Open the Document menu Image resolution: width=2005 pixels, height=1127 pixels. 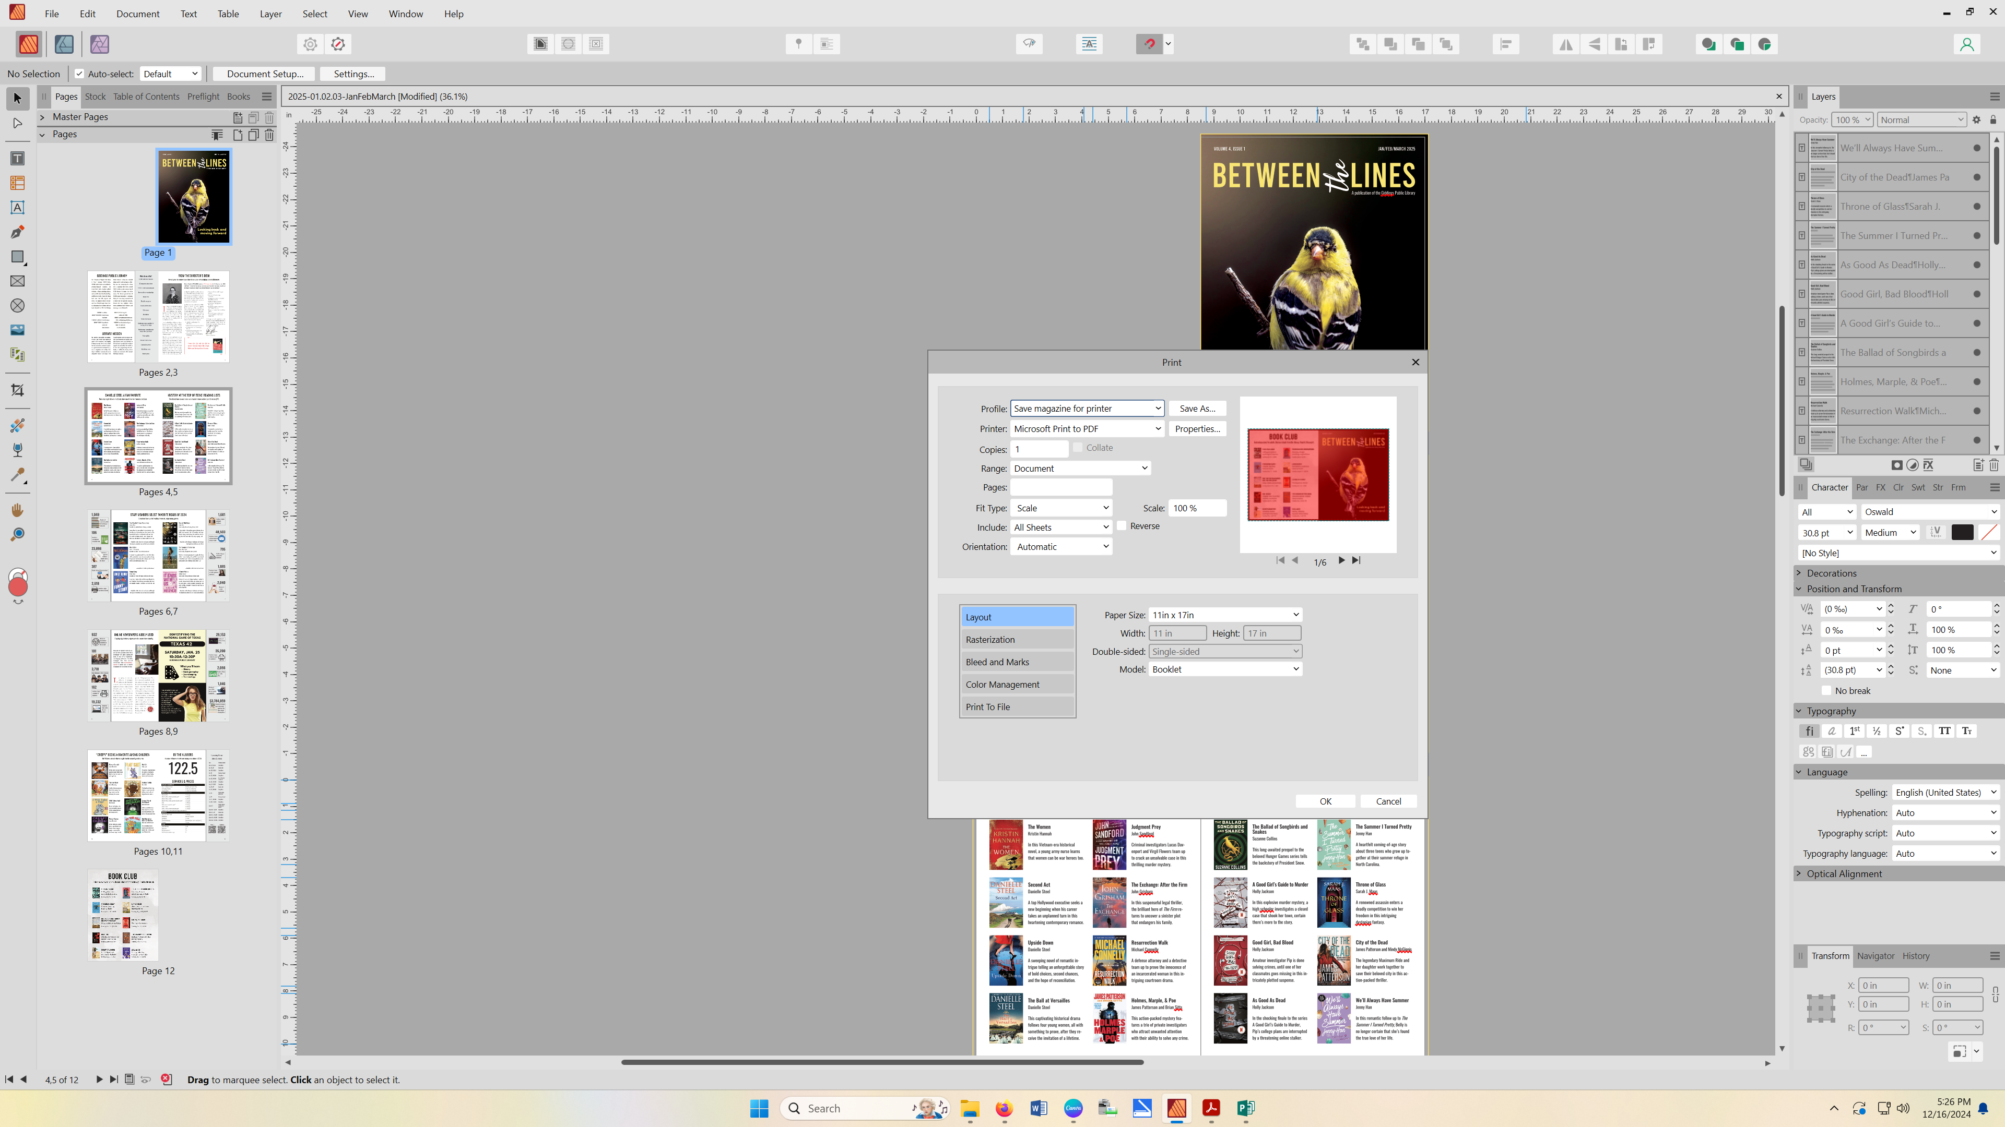click(x=138, y=14)
